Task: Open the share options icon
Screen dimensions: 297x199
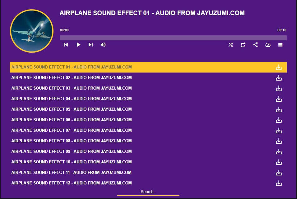Action: click(x=255, y=45)
